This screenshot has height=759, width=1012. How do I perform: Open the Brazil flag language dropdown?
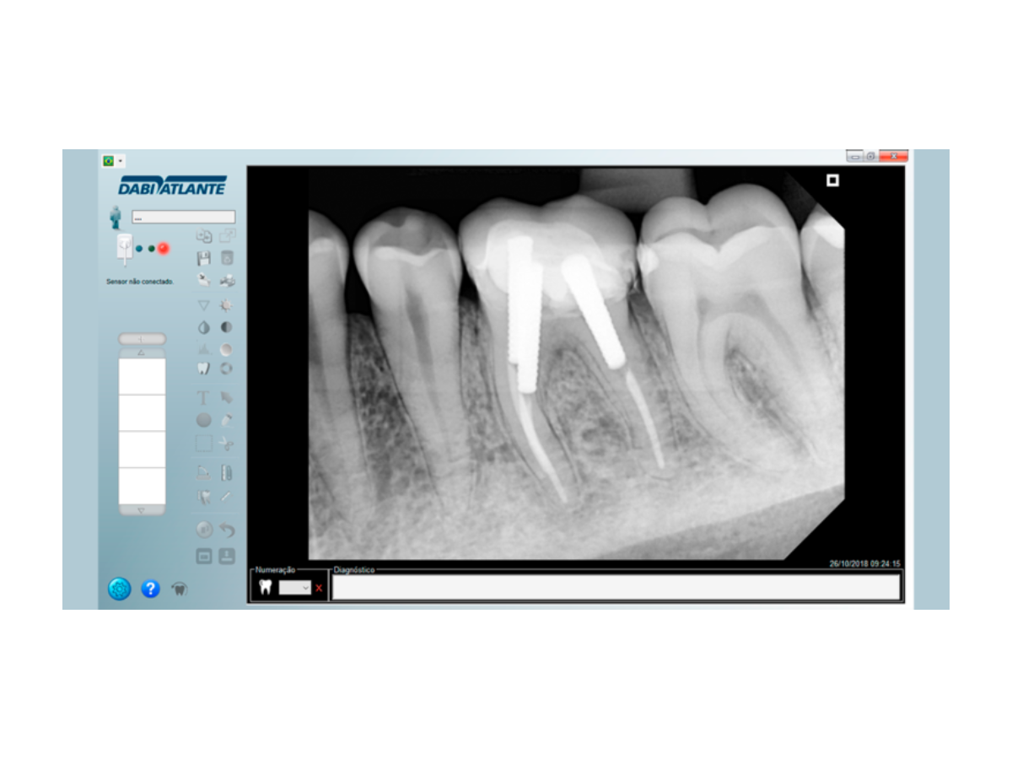pyautogui.click(x=113, y=160)
